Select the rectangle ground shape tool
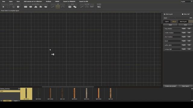This screenshot has width=193, height=108. (26, 7)
